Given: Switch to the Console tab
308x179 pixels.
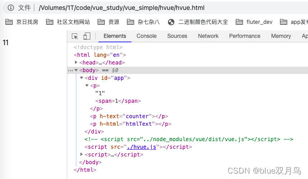Looking at the screenshot, I should coord(146,36).
